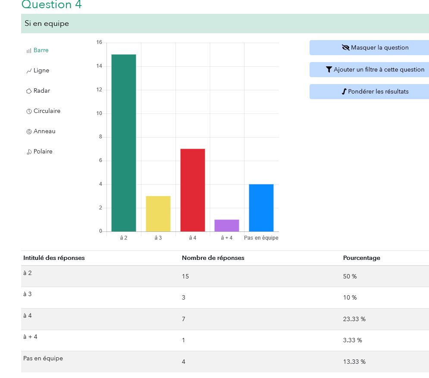Switch to Ligne chart icon
This screenshot has height=378, width=429.
coord(29,71)
